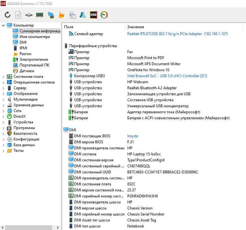
Task: Collapse the Компьютер tree node
Action: (3, 25)
